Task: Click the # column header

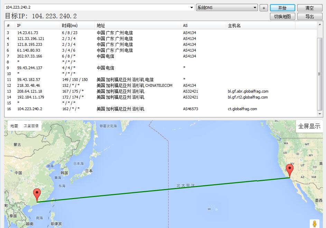Action: 10,25
